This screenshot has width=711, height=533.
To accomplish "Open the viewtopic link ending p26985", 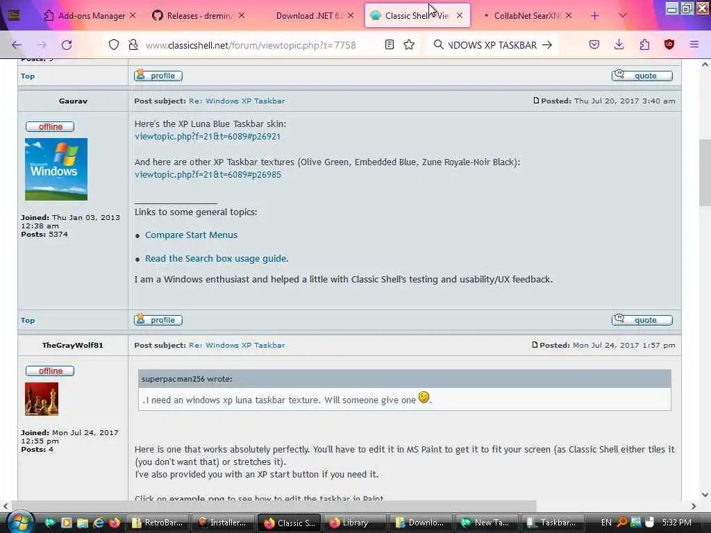I will point(208,174).
